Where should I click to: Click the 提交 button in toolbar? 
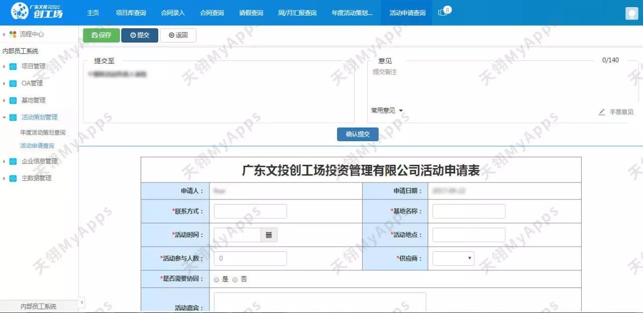coord(140,35)
